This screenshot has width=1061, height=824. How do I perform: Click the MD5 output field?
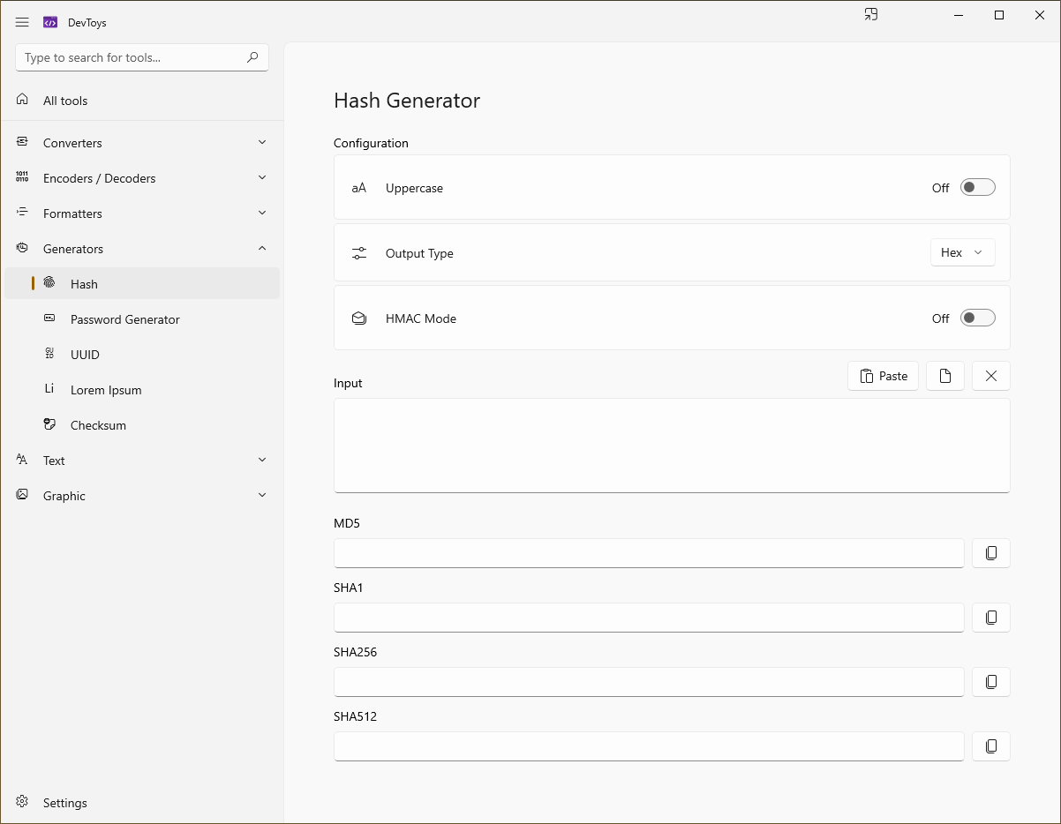(x=649, y=553)
